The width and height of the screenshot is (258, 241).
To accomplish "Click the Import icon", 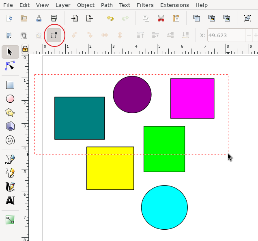I will coord(75,18).
